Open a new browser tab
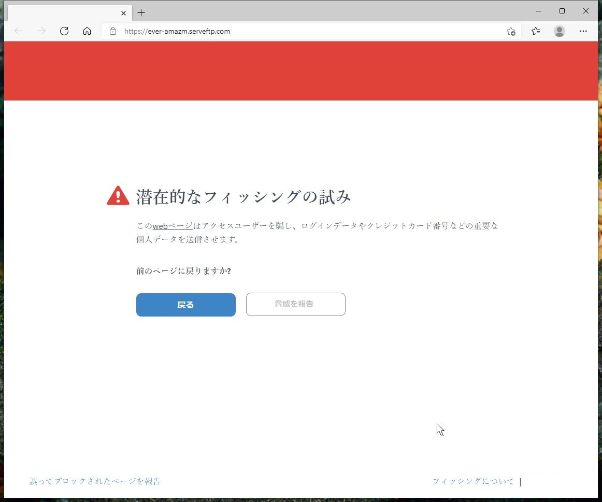602x502 pixels. (x=141, y=12)
